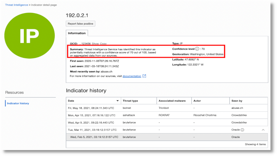
Task: Click the Seen by column header
Action: coord(237,101)
